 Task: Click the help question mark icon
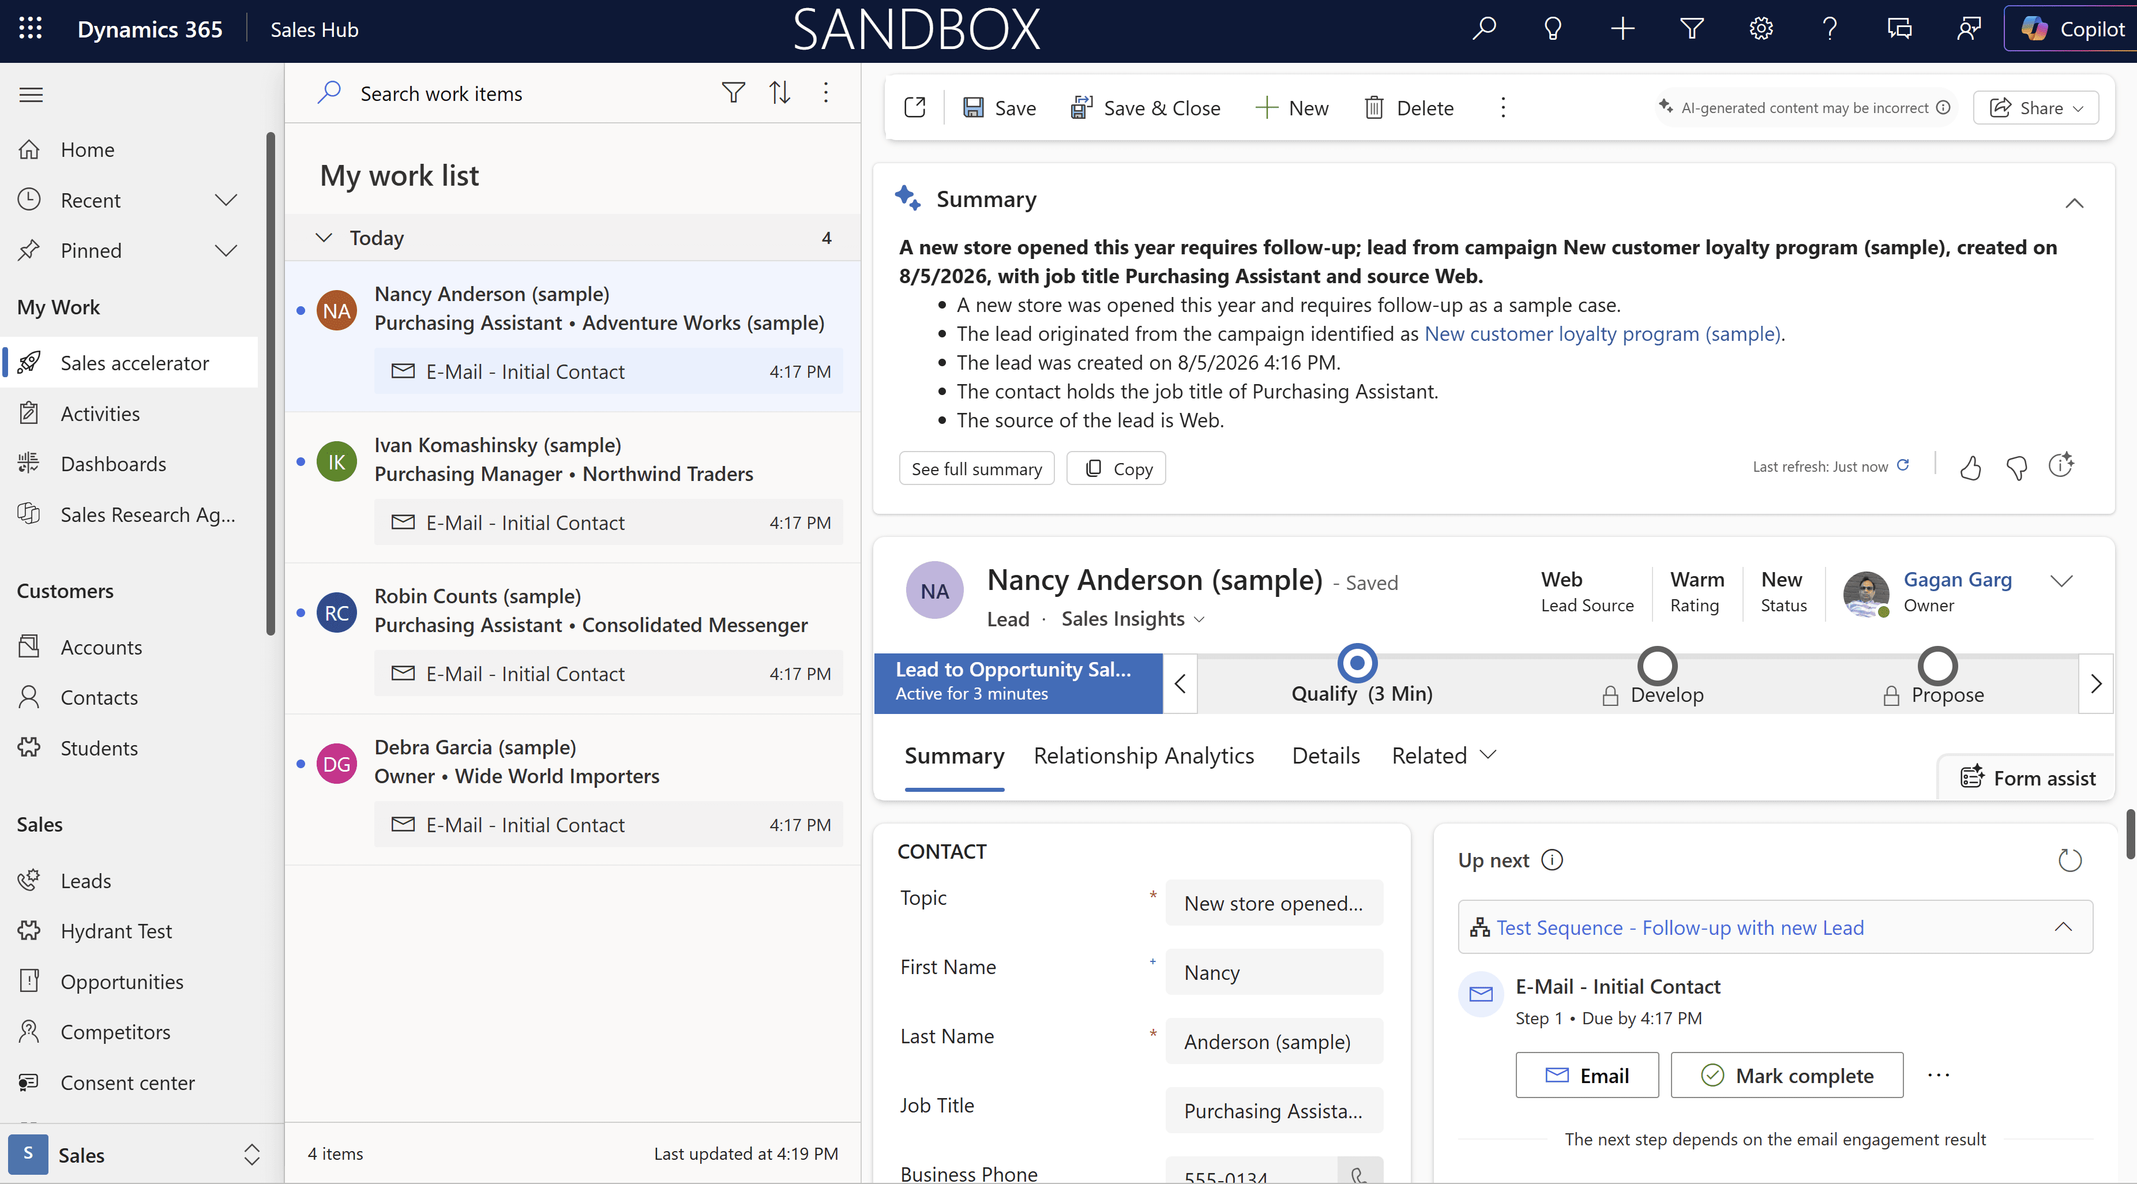tap(1829, 29)
